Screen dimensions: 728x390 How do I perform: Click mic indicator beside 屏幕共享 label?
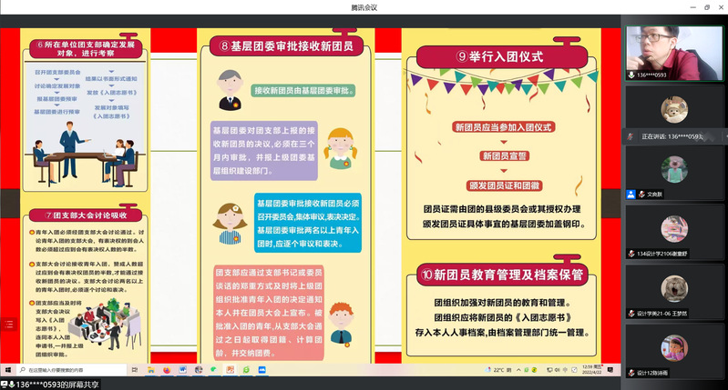pos(11,384)
